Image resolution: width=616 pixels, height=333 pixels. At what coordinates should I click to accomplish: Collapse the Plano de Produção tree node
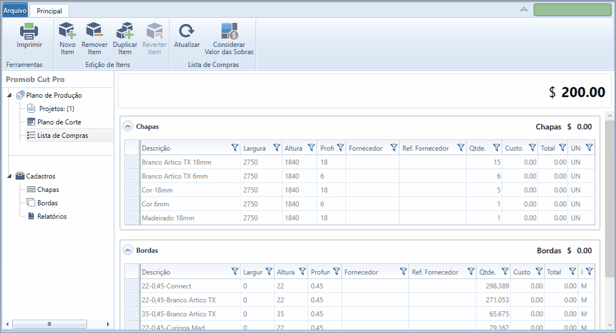click(10, 95)
